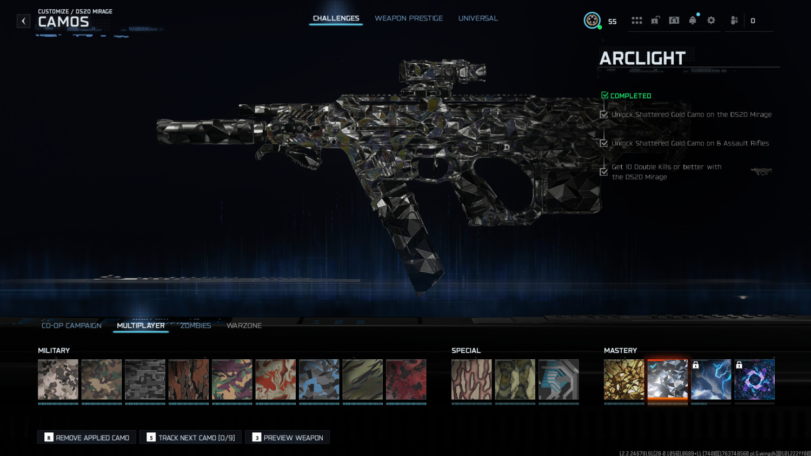
Task: Click the open padlock unlock icon
Action: 655,21
